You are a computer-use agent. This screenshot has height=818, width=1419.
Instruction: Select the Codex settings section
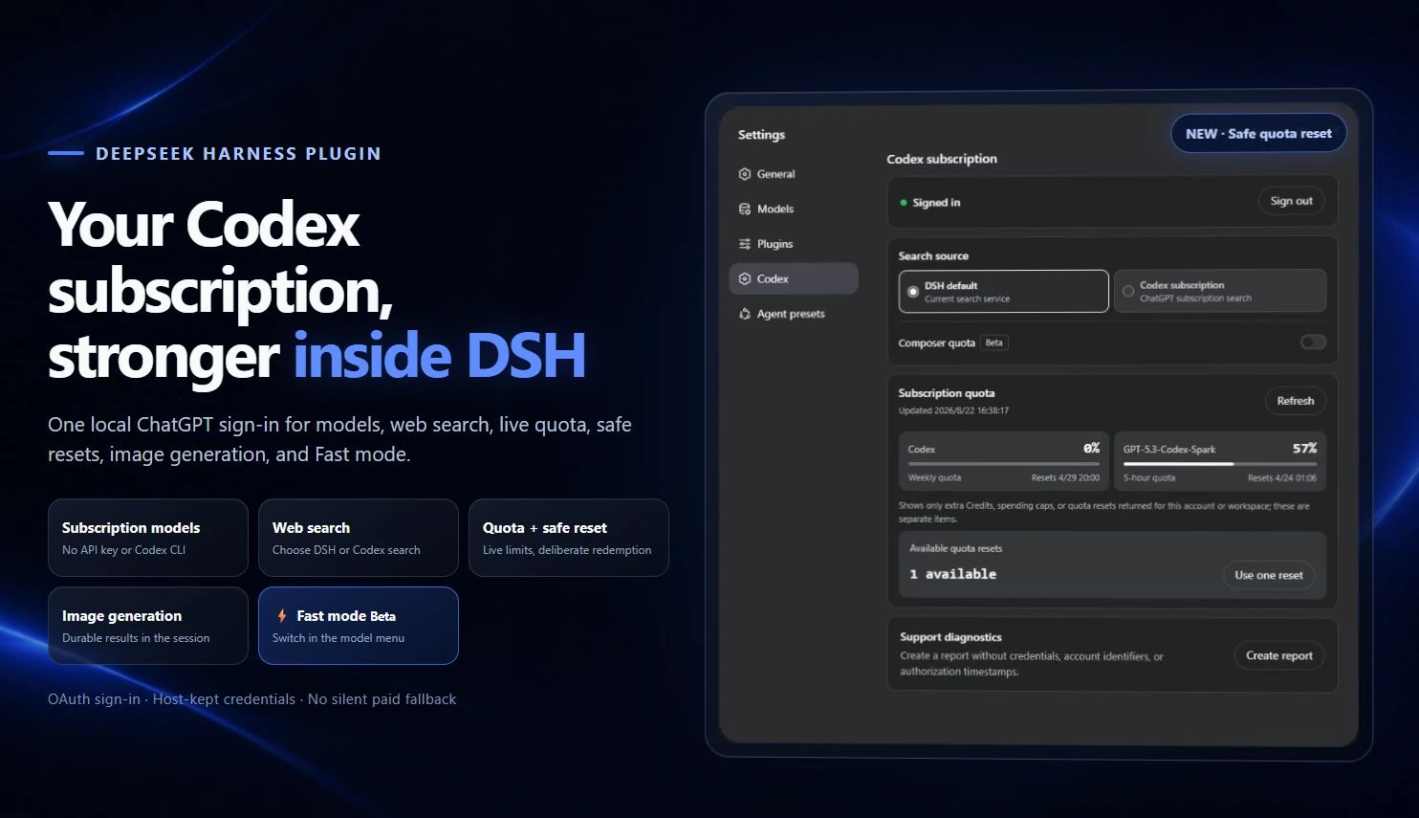pyautogui.click(x=794, y=278)
